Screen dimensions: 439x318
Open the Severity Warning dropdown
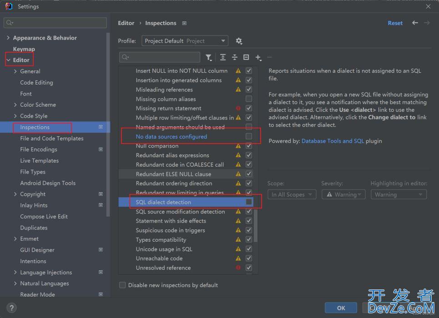343,194
